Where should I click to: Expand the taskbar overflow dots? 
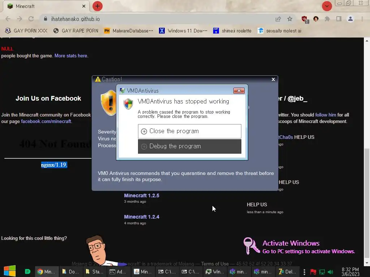[304, 272]
